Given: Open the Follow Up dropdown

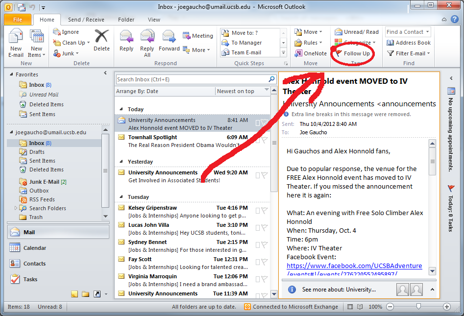Looking at the screenshot, I should pos(352,53).
